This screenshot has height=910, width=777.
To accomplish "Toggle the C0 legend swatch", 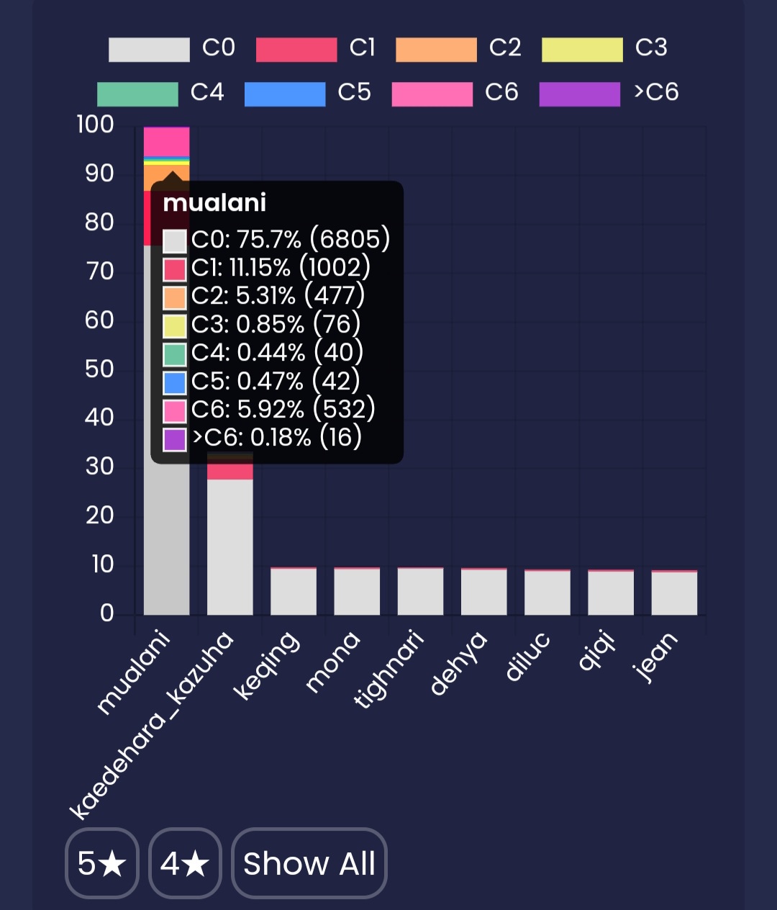I will (149, 50).
